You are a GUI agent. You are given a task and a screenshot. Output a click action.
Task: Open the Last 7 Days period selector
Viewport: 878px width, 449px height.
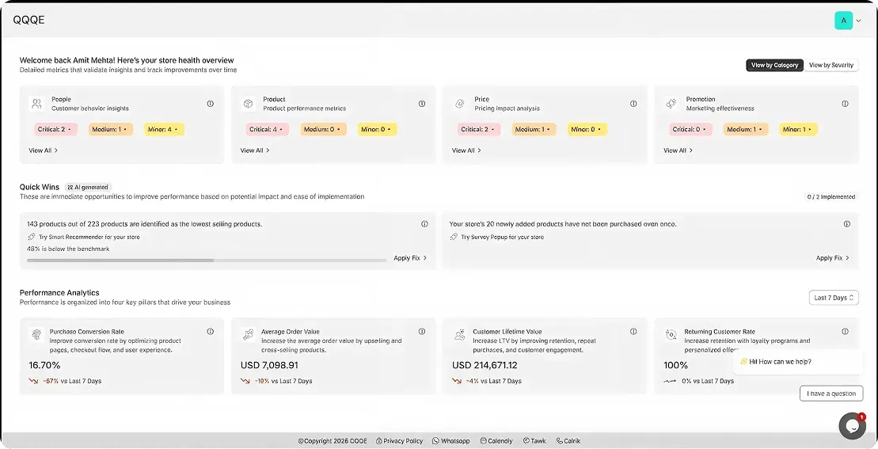click(834, 298)
